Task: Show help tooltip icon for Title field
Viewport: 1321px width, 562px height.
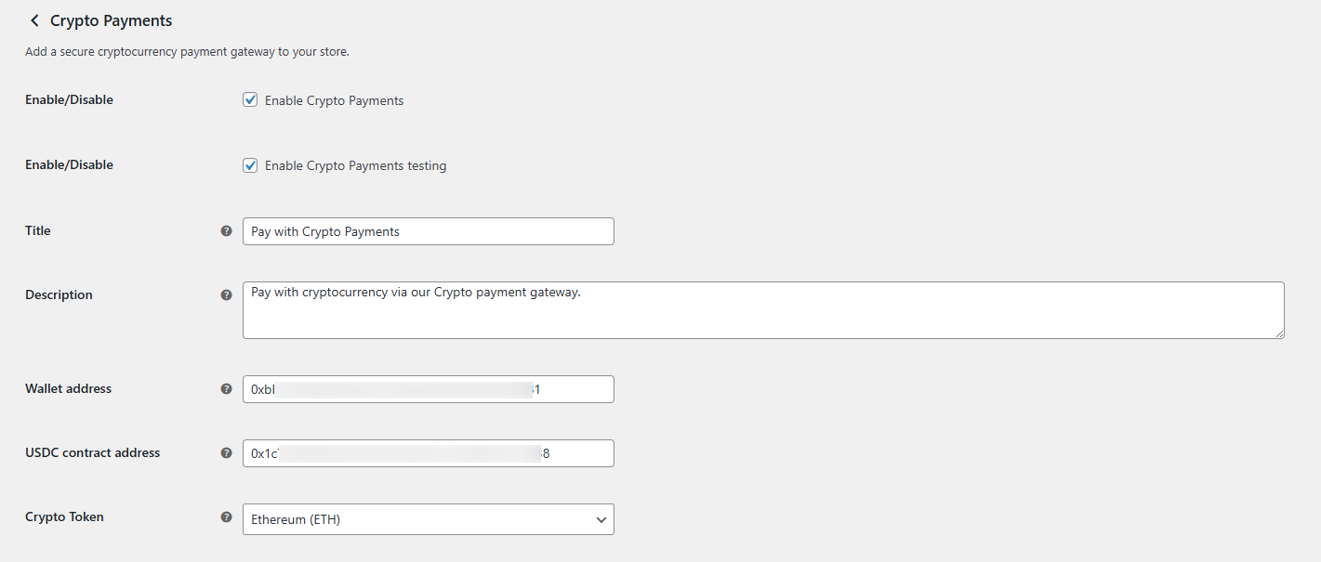Action: 226,230
